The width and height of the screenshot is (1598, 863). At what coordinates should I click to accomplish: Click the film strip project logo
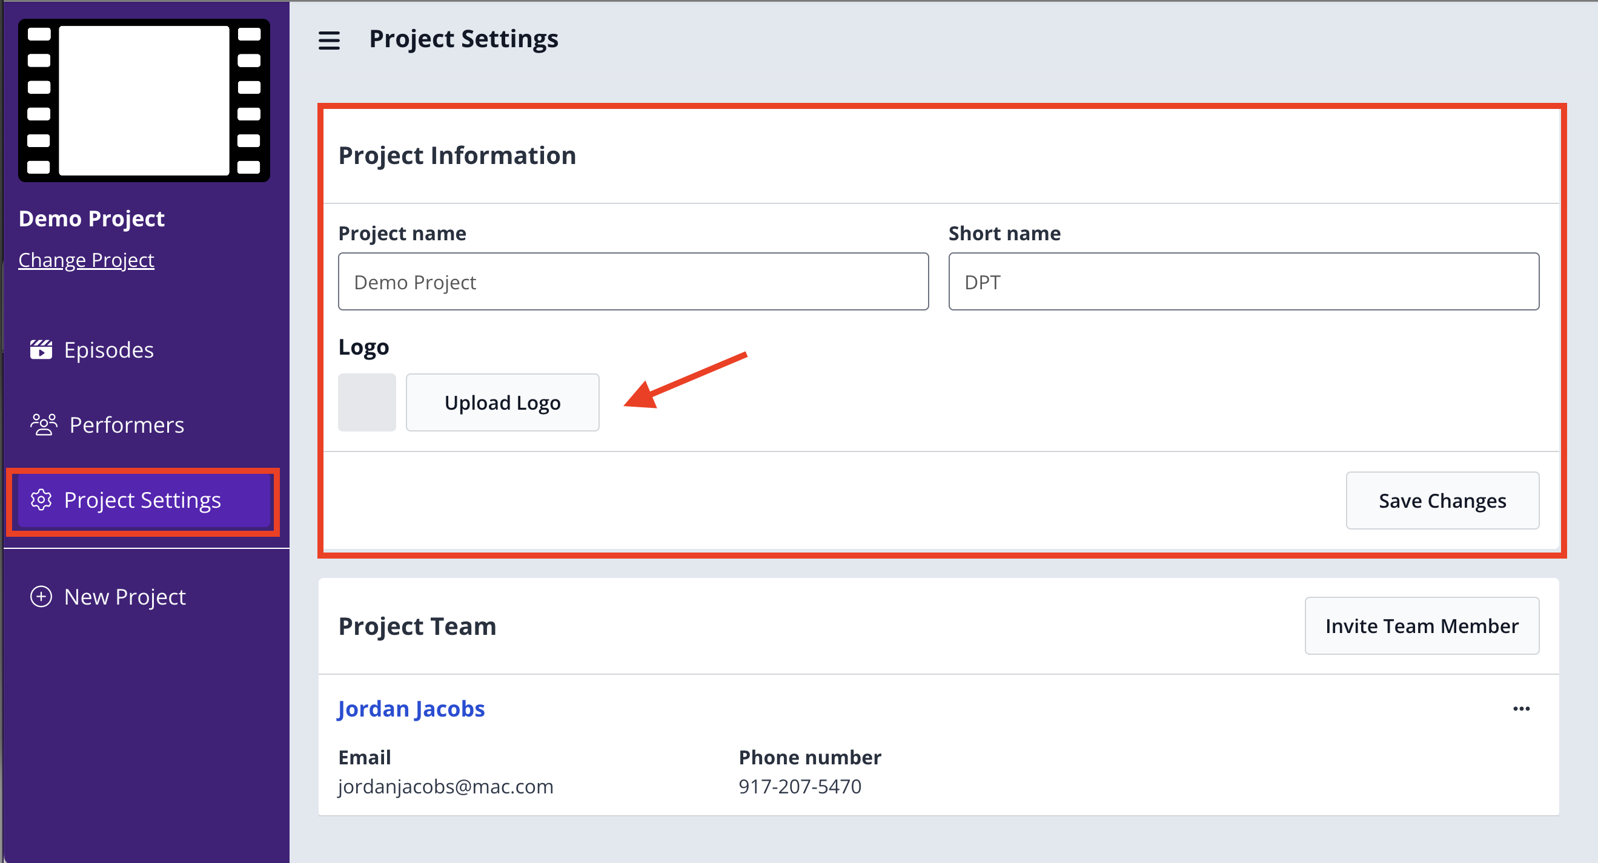click(144, 100)
